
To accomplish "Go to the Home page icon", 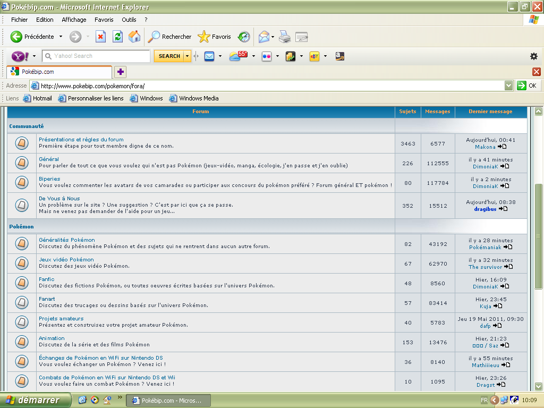I will [134, 37].
